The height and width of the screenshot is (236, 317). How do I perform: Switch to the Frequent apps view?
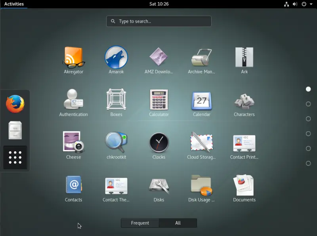(x=139, y=223)
